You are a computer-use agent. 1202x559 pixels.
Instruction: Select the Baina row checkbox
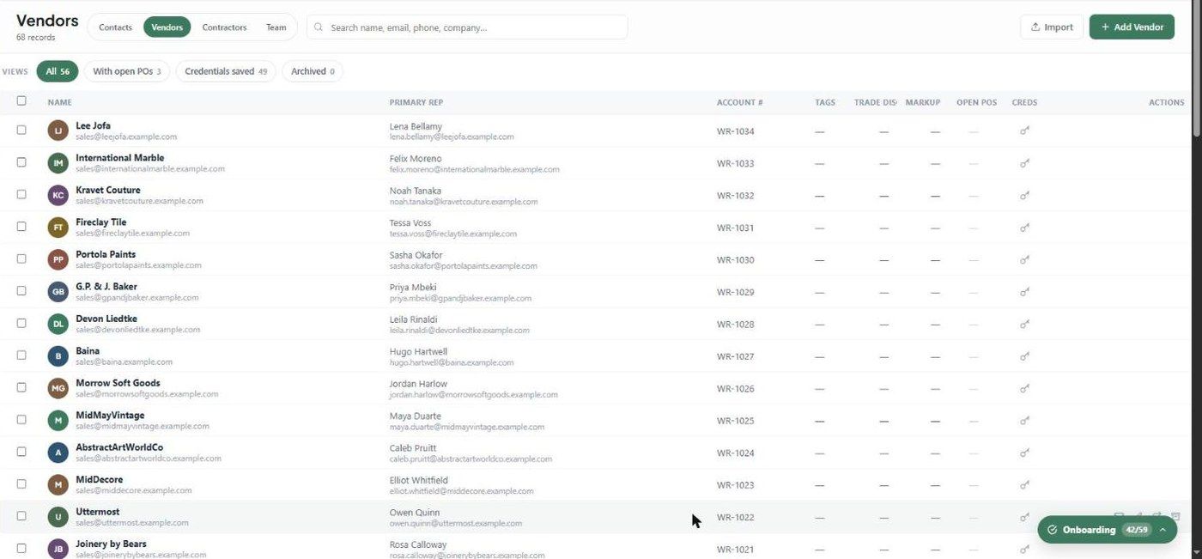(x=21, y=355)
